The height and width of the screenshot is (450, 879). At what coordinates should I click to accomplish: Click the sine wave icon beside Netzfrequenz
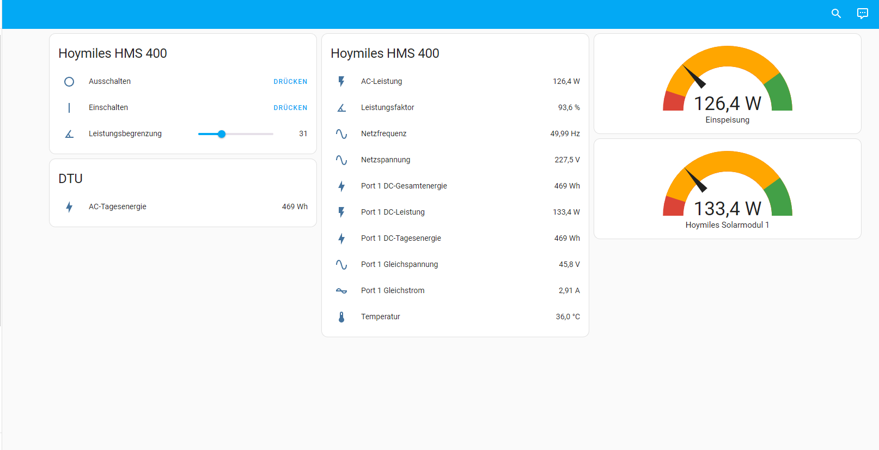pos(341,134)
